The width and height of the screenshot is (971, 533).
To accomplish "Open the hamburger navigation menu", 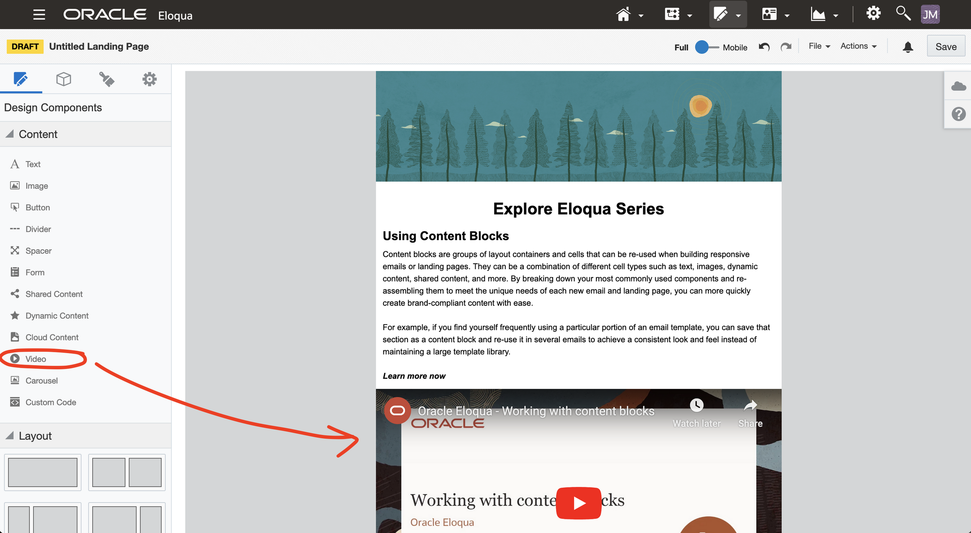I will pyautogui.click(x=39, y=15).
